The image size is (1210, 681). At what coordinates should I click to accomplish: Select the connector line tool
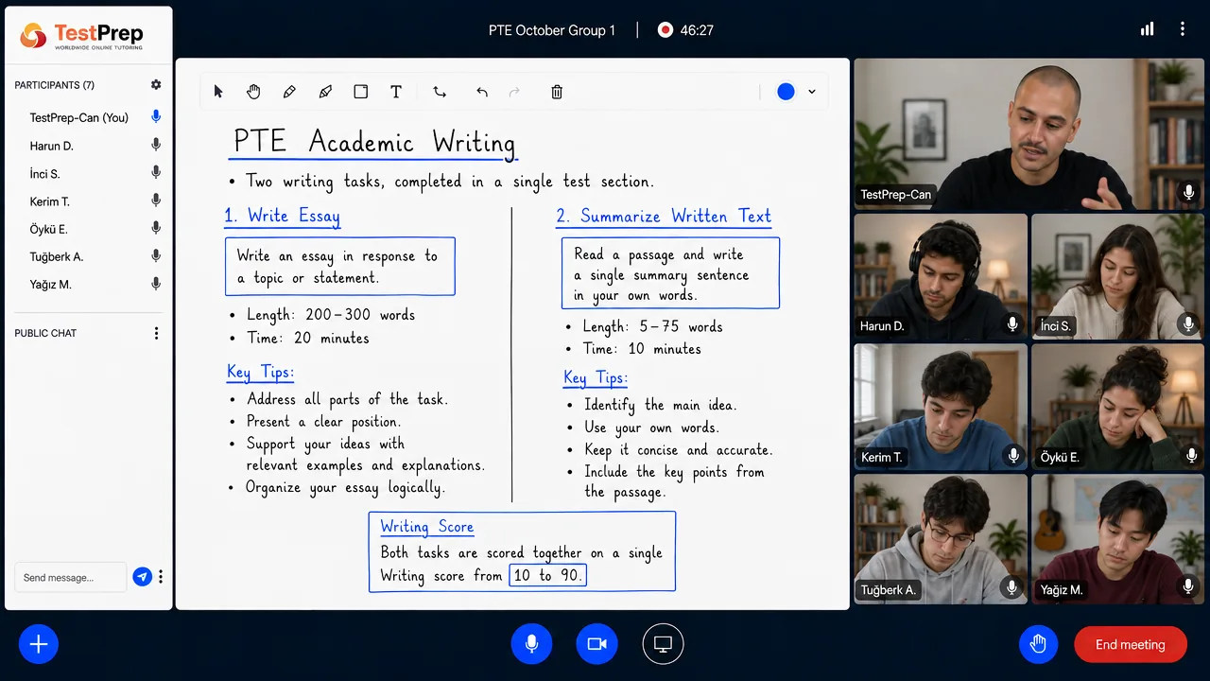440,92
